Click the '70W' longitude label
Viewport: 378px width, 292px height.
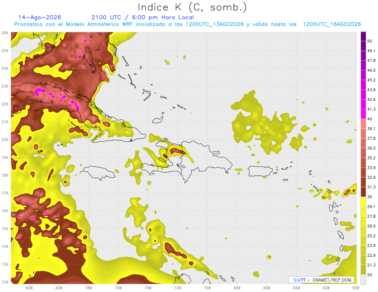(207, 288)
